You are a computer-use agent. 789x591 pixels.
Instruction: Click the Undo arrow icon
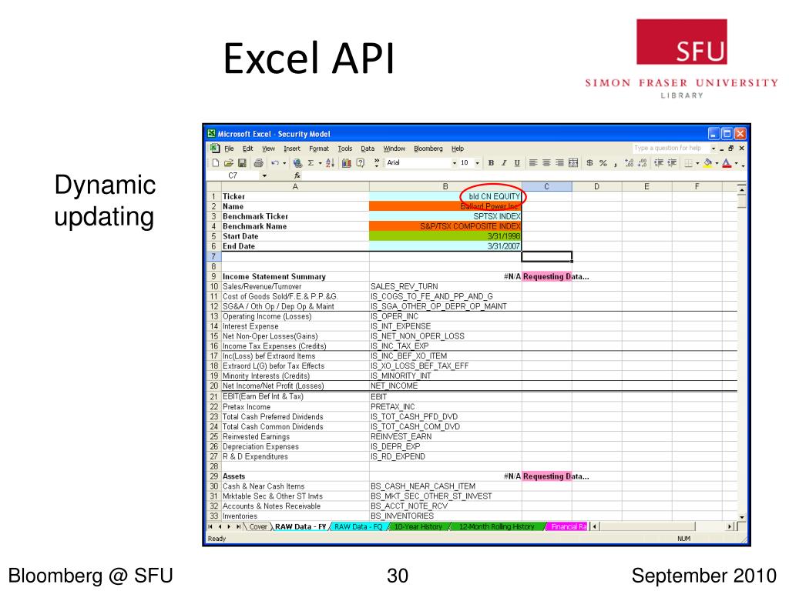[x=275, y=163]
